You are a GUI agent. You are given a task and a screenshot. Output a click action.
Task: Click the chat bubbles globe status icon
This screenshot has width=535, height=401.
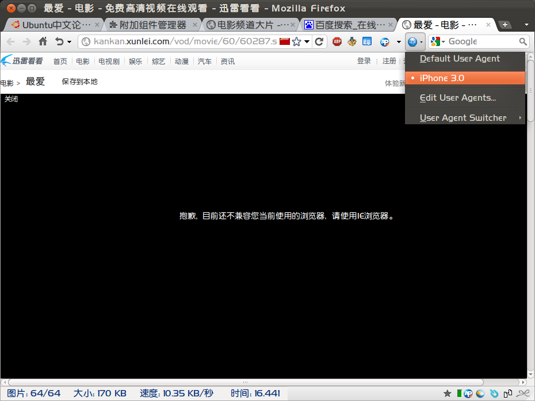pos(480,394)
